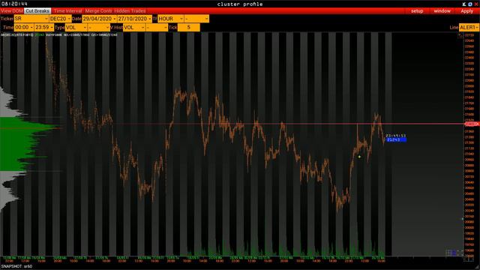The height and width of the screenshot is (270, 480).
Task: Open the contract dropdown showing DEC20
Action: click(60, 19)
